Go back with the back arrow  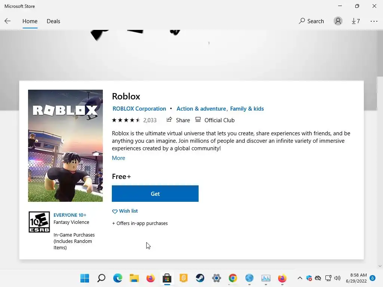(x=7, y=21)
